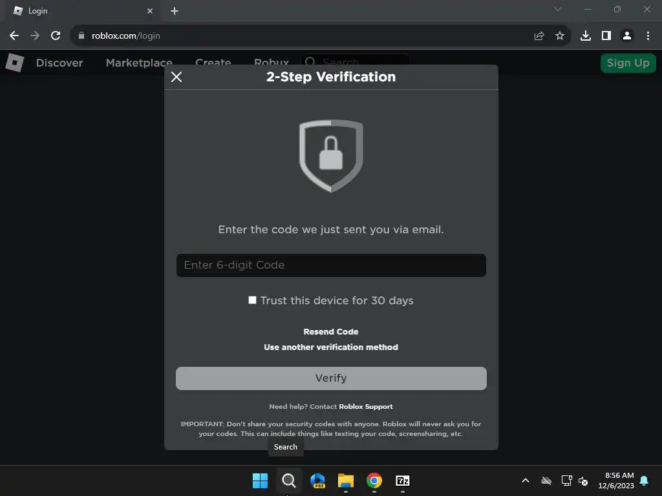Click the Sign Up button

click(x=628, y=63)
